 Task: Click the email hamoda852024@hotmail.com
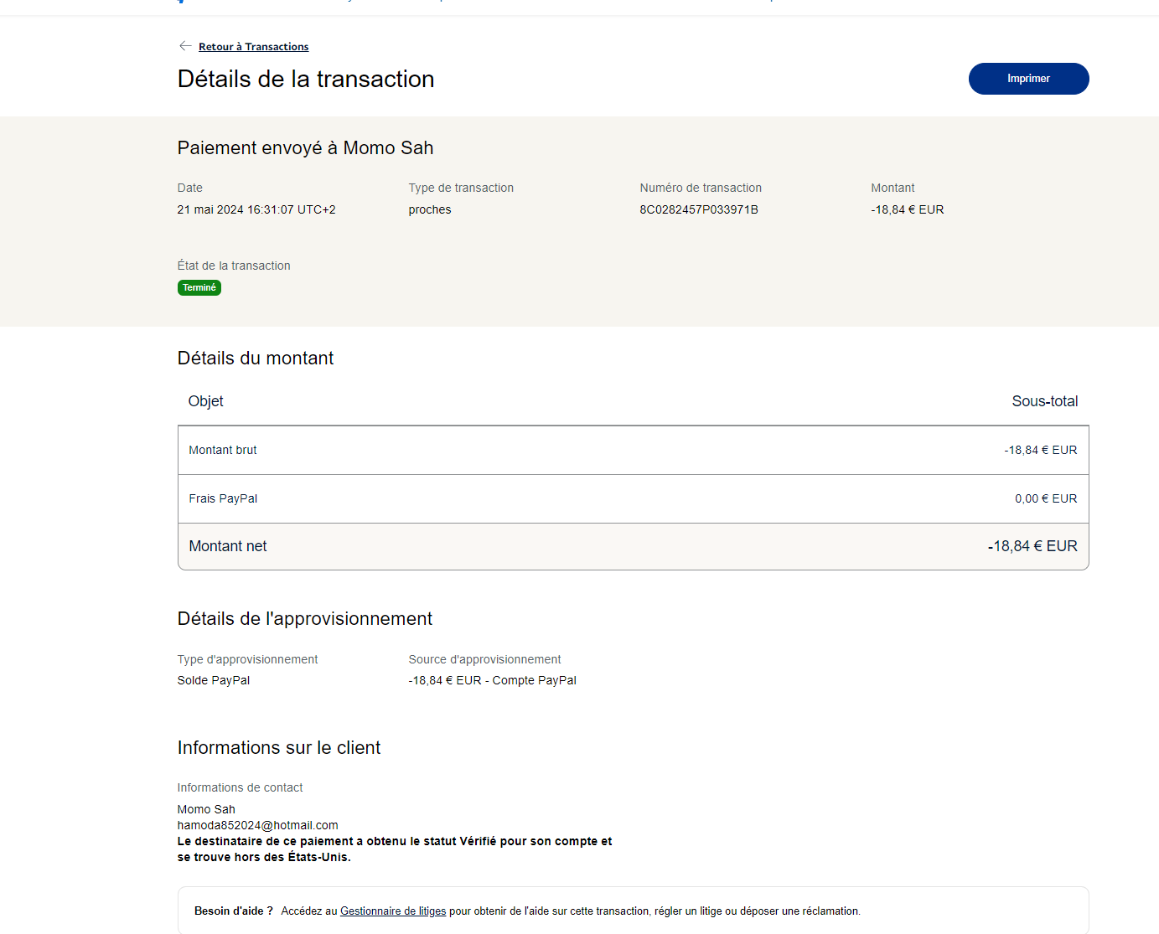[x=257, y=826]
